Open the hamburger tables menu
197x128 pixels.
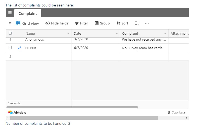pyautogui.click(x=10, y=13)
